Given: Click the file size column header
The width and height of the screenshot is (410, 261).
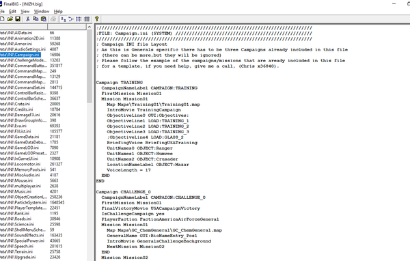Looking at the screenshot, I should (67, 27).
